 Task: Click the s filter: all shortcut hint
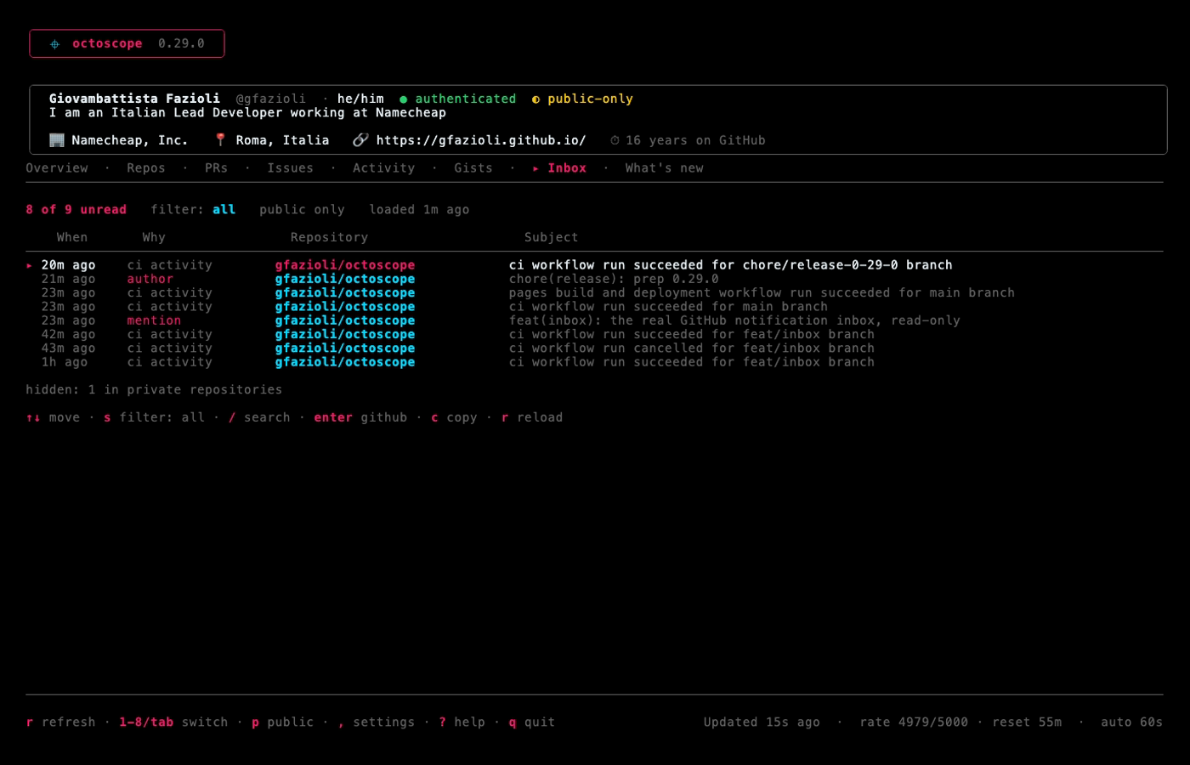[x=154, y=417]
